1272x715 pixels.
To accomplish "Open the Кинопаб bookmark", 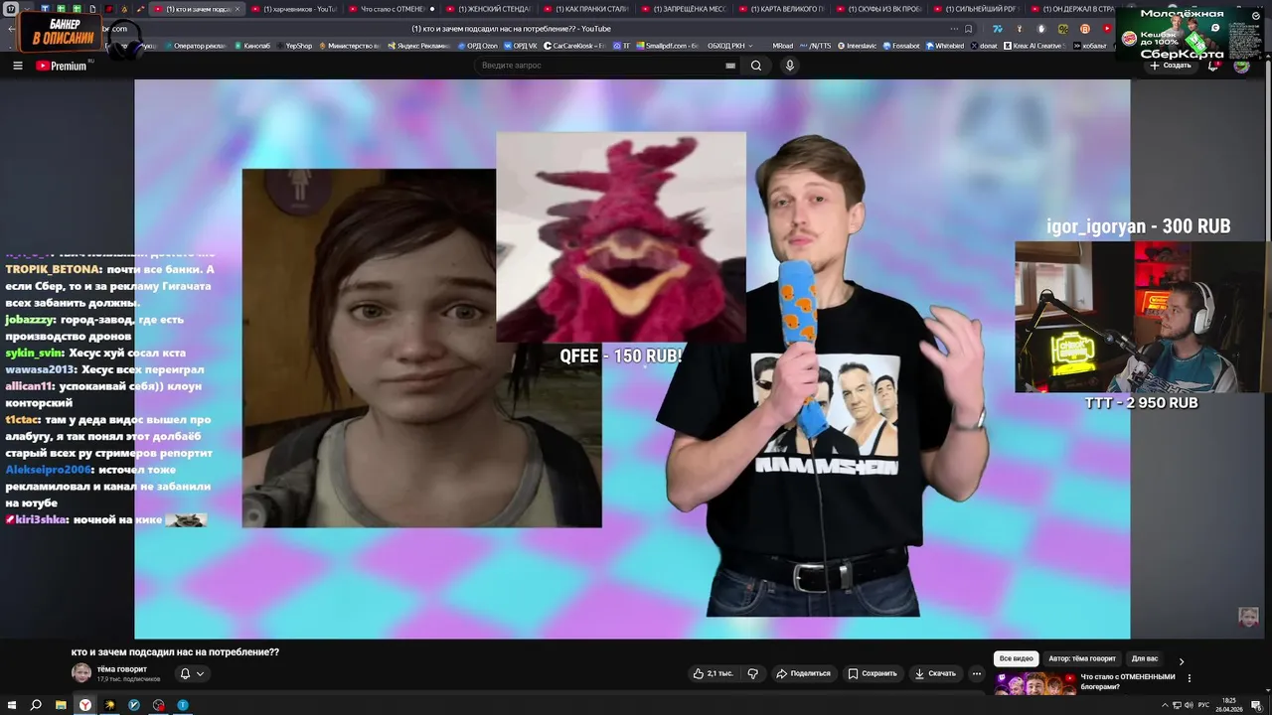I will pyautogui.click(x=251, y=46).
